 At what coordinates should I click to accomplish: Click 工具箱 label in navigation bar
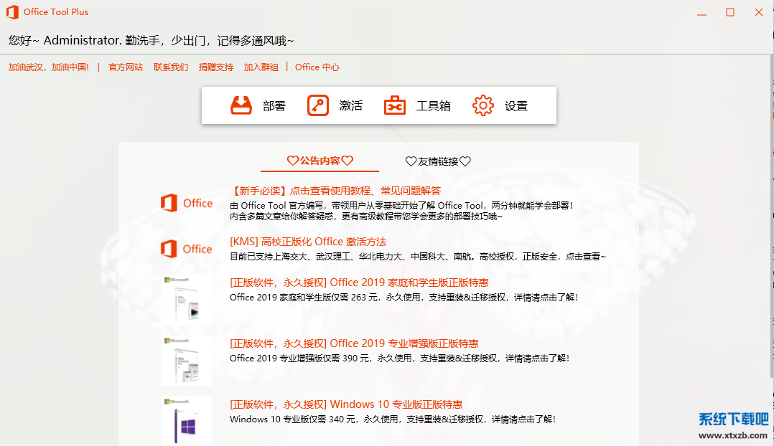click(x=434, y=106)
